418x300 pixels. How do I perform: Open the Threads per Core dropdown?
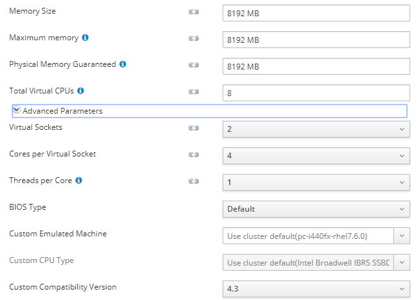316,182
